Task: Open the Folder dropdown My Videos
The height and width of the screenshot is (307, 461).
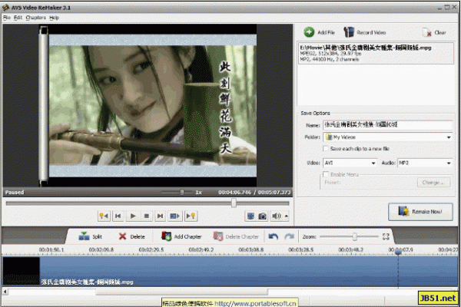Action: click(388, 137)
